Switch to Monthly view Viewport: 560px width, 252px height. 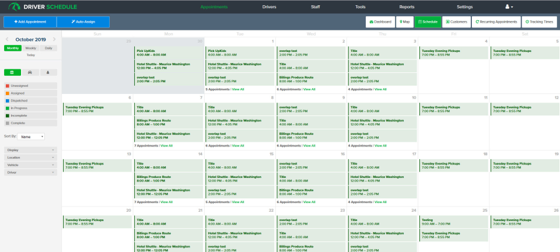[x=13, y=48]
